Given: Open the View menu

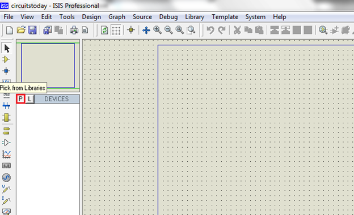Looking at the screenshot, I should (x=27, y=17).
